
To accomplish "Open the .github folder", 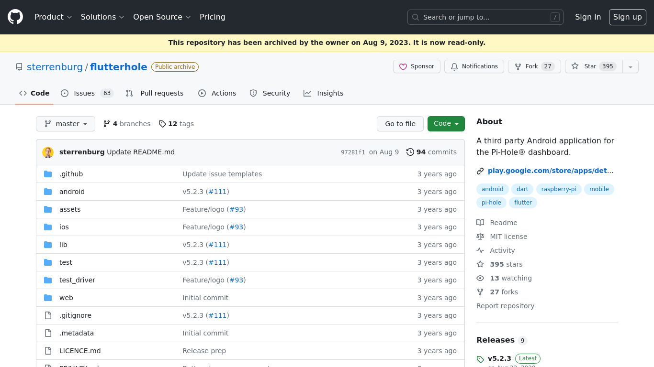I will coord(71,174).
